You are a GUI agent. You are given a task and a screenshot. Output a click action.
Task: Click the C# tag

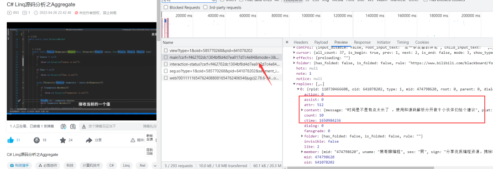[x=111, y=165]
